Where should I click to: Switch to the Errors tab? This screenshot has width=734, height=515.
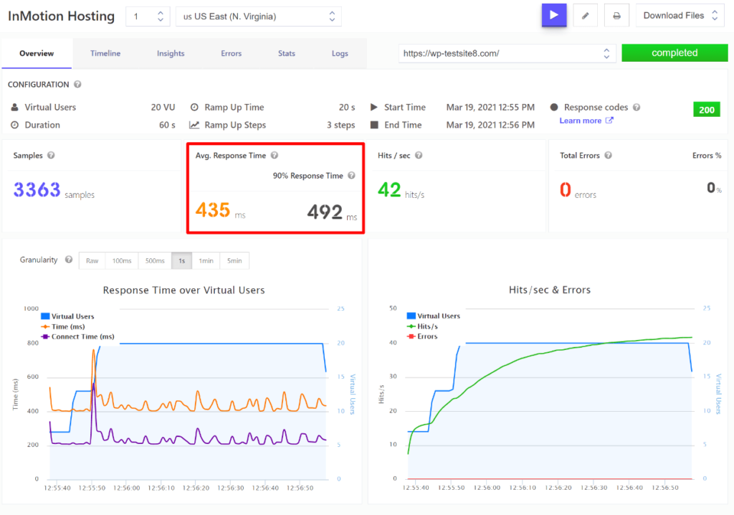231,52
